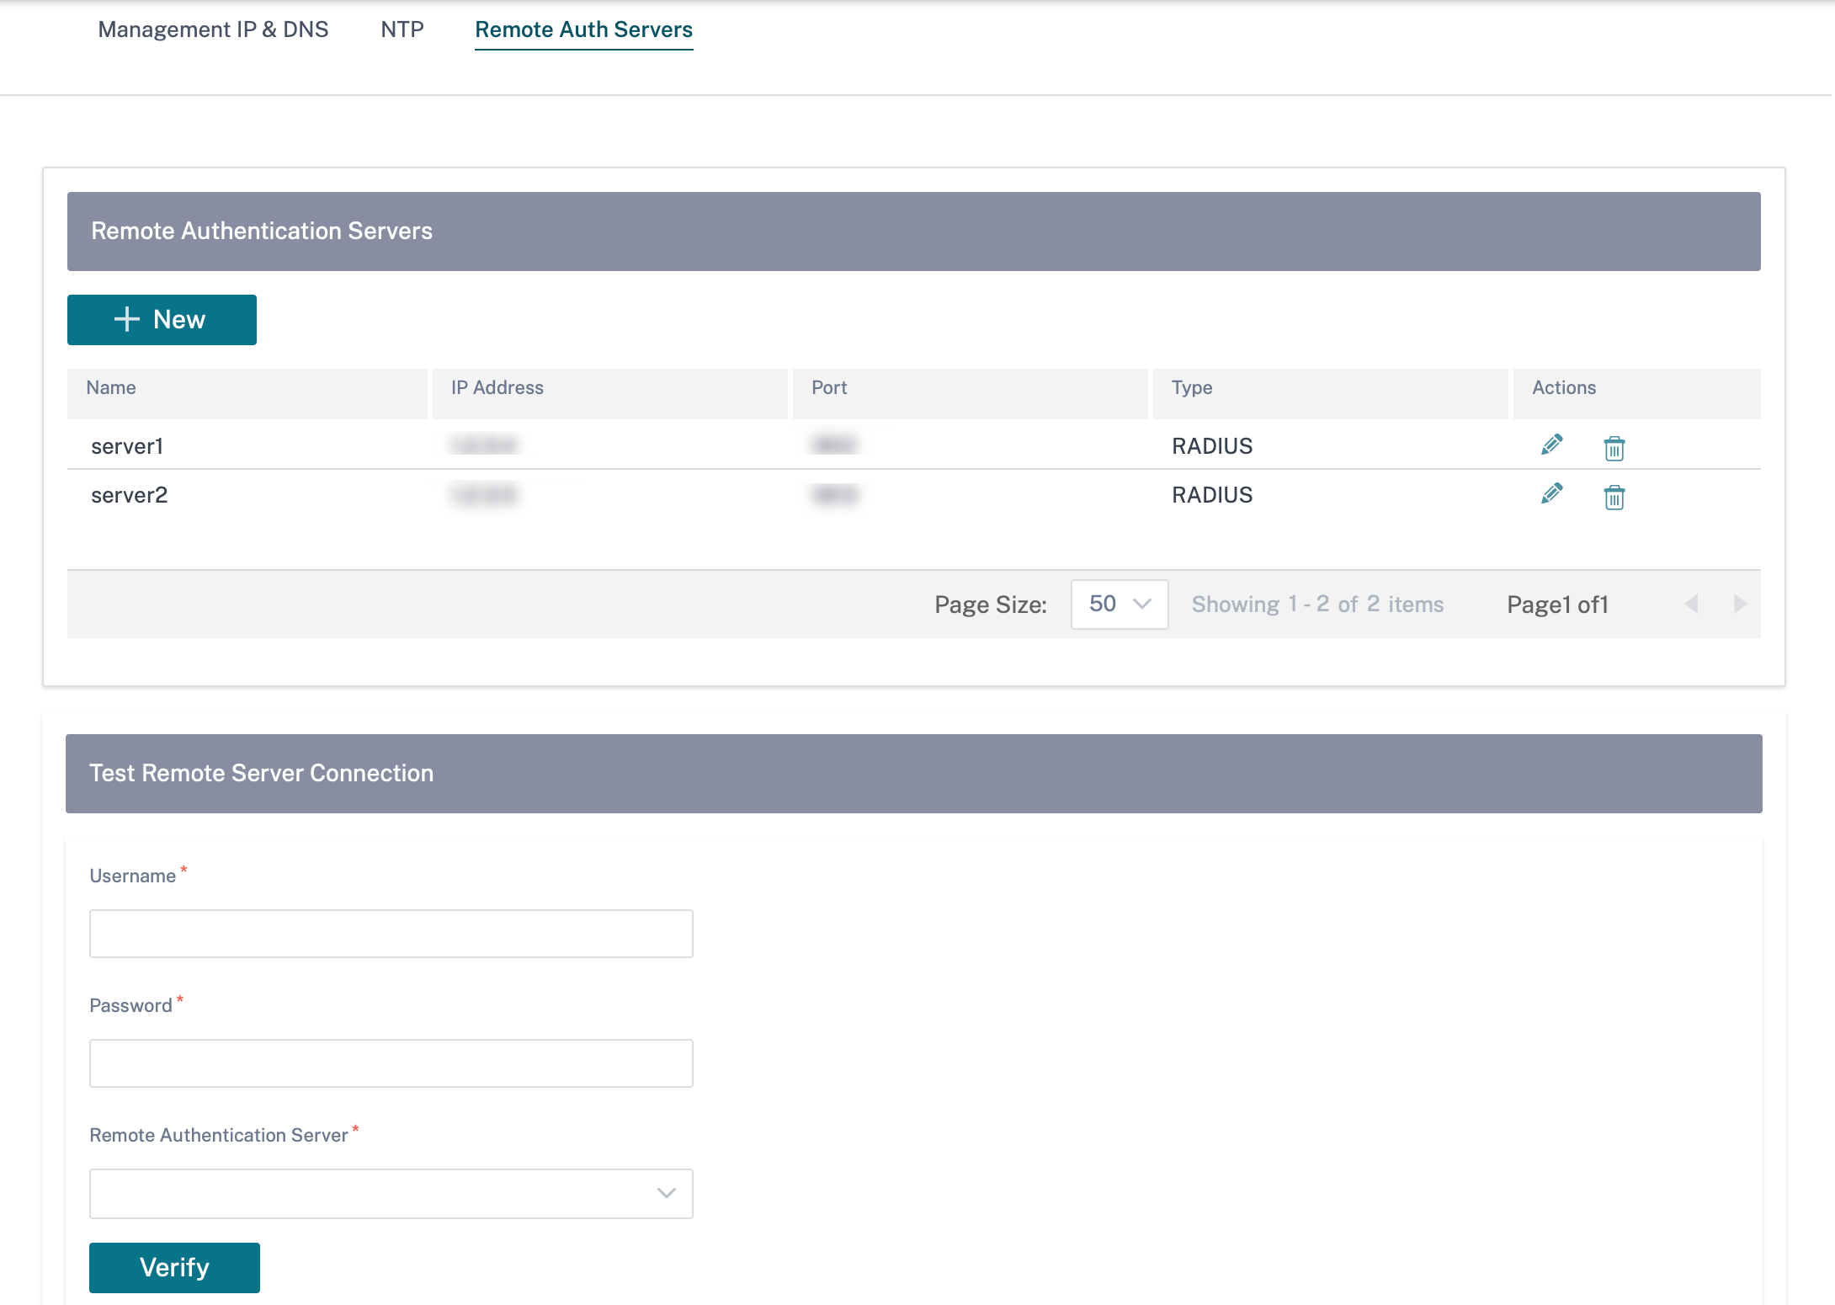Delete server1 with the trash icon
Image resolution: width=1835 pixels, height=1305 pixels.
pyautogui.click(x=1614, y=448)
